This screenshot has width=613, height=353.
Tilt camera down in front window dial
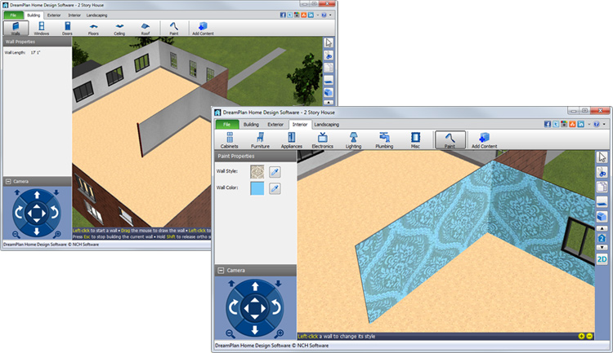[255, 329]
